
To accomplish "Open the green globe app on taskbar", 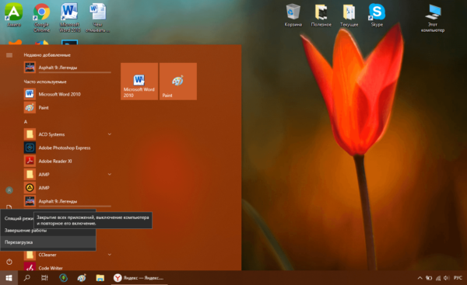I will (x=63, y=278).
